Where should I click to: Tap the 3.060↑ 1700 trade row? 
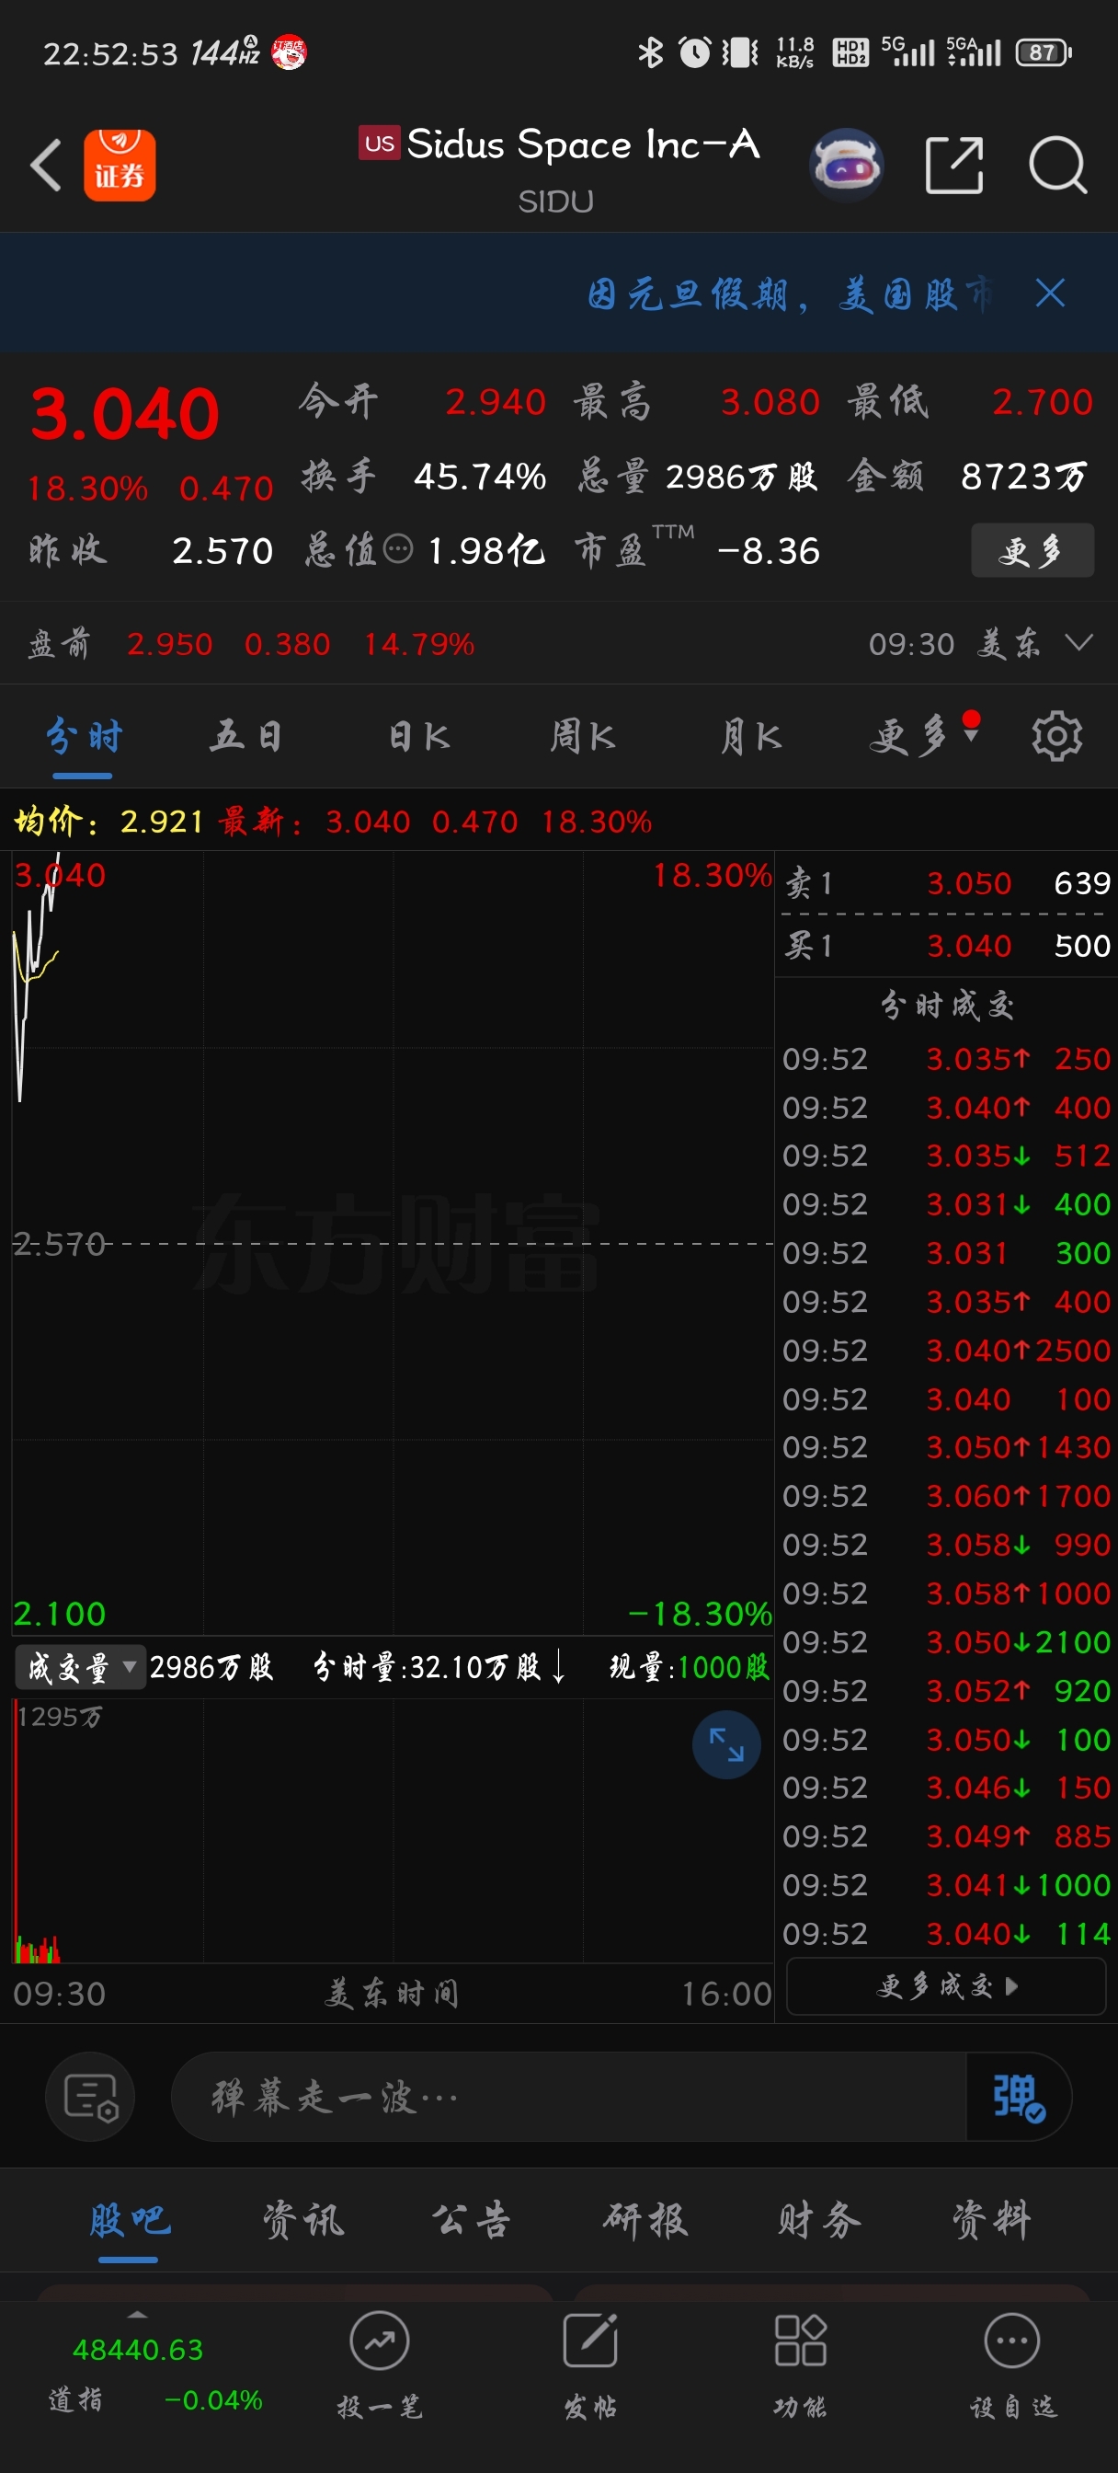coord(946,1496)
